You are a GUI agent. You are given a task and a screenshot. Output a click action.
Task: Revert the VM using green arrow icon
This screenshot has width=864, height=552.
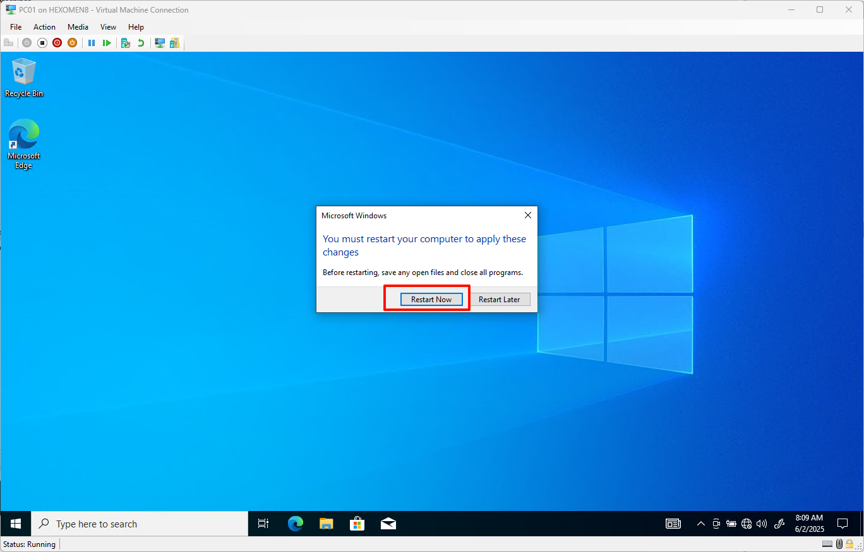pyautogui.click(x=141, y=43)
